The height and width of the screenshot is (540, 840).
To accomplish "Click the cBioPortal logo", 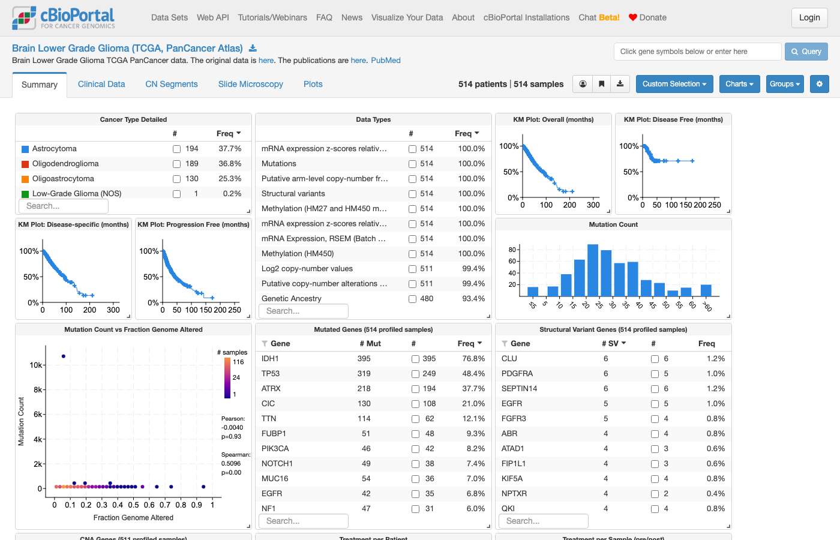I will tap(64, 18).
